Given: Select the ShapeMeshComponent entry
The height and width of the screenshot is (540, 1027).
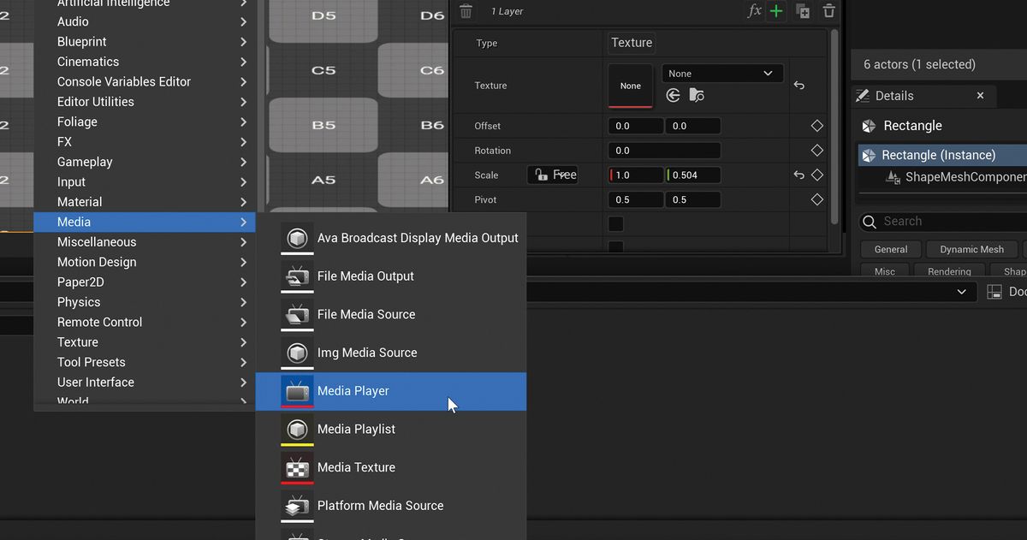Looking at the screenshot, I should (x=965, y=176).
